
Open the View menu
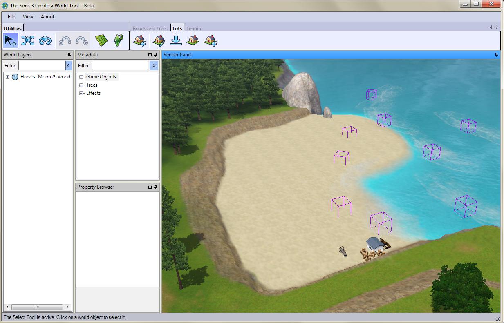pyautogui.click(x=28, y=17)
